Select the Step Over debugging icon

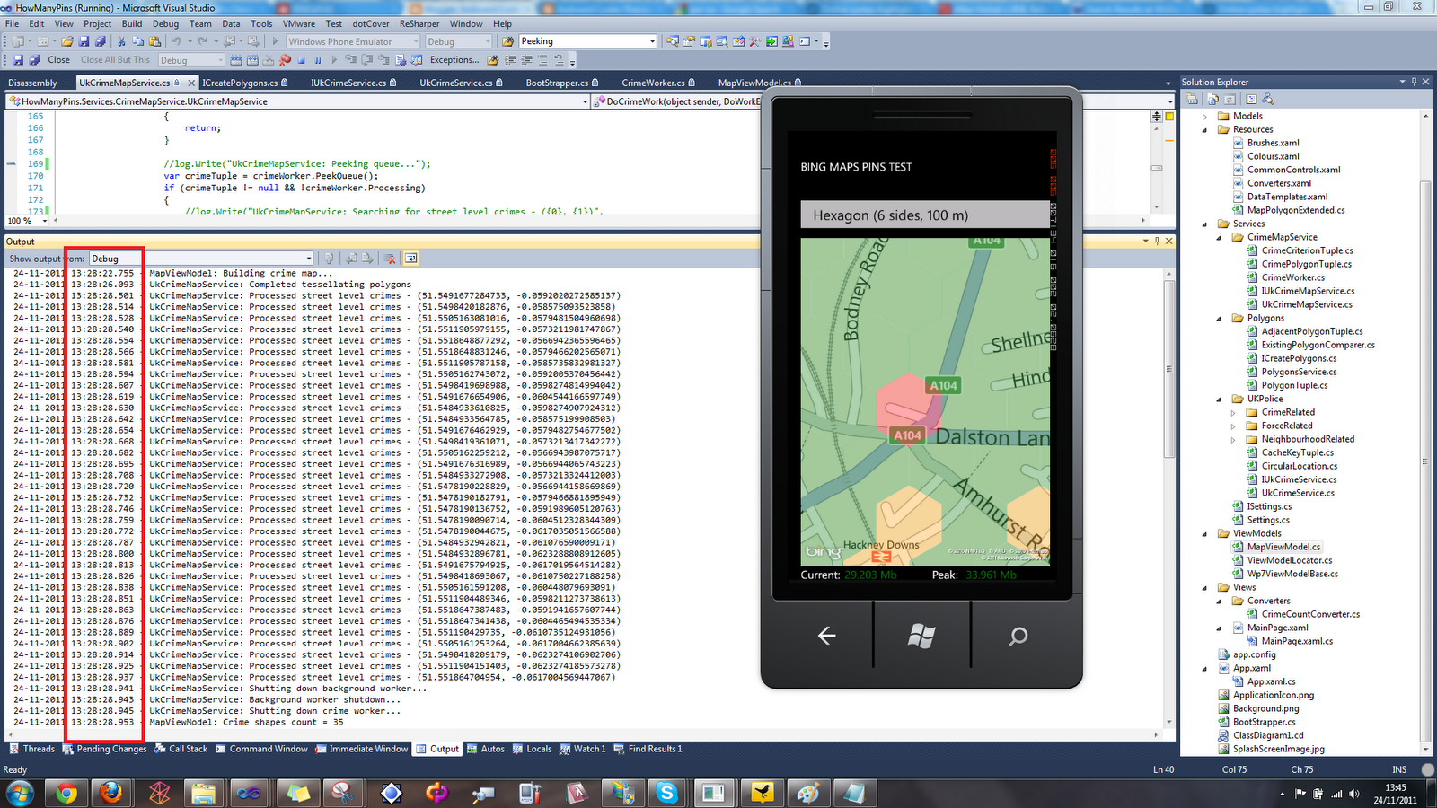366,59
